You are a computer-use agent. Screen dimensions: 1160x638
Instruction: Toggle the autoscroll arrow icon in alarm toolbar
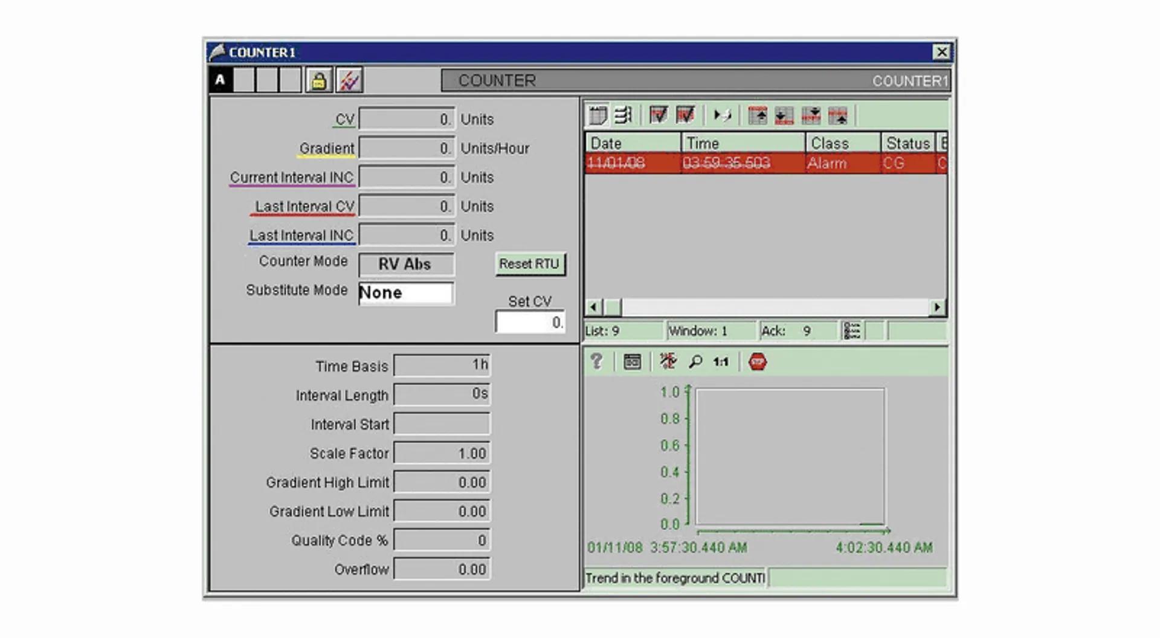[722, 115]
